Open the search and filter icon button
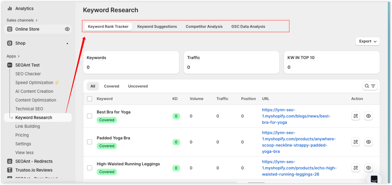This screenshot has width=392, height=185. click(x=370, y=86)
